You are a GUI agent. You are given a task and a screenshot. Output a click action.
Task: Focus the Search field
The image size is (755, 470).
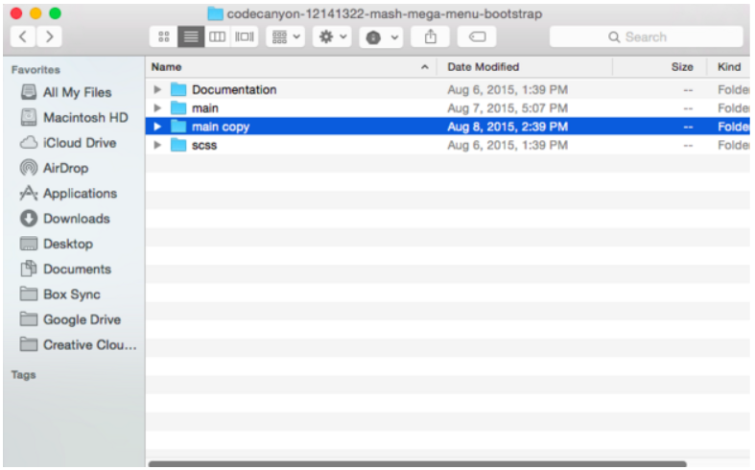point(647,36)
